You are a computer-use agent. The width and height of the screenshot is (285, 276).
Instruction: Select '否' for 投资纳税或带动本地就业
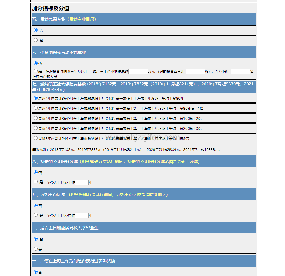[x=36, y=63]
